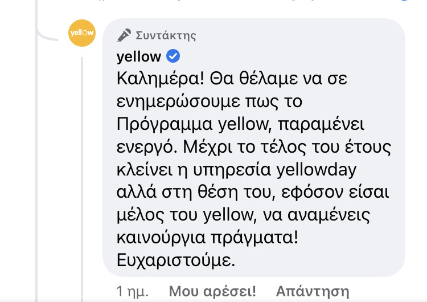Click the yellow page profile avatar
The image size is (427, 302).
[x=82, y=32]
